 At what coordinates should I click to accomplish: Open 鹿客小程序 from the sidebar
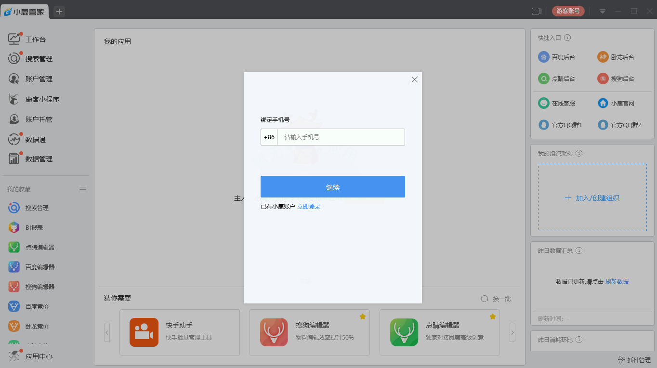[x=34, y=99]
